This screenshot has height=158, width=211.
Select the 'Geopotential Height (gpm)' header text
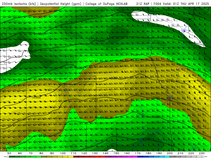(61, 4)
